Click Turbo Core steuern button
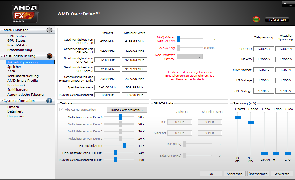Screen dimensions: 295x180 pyautogui.click(x=127, y=110)
